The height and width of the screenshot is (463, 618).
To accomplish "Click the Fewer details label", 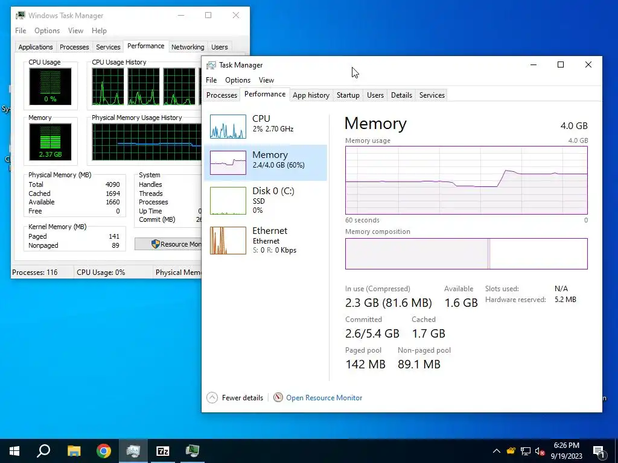I will pyautogui.click(x=243, y=398).
